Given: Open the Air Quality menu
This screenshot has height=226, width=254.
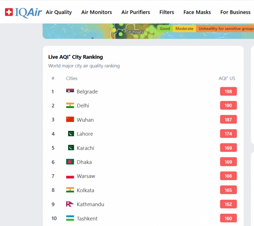Looking at the screenshot, I should [59, 12].
